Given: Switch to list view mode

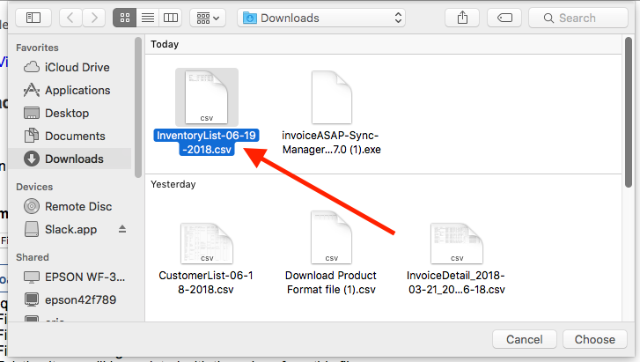Looking at the screenshot, I should coord(149,18).
